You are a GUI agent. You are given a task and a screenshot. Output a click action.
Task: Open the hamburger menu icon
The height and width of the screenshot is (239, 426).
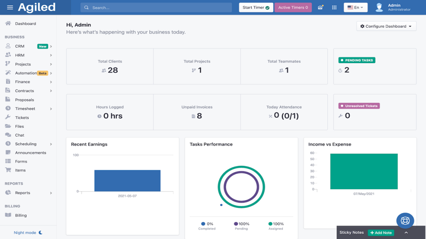click(10, 8)
